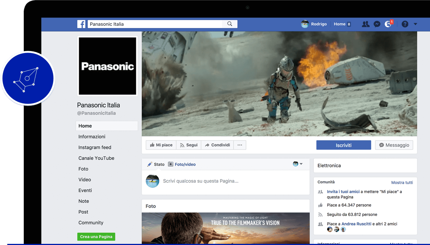
Task: Expand the account dropdown arrow
Action: coord(415,24)
